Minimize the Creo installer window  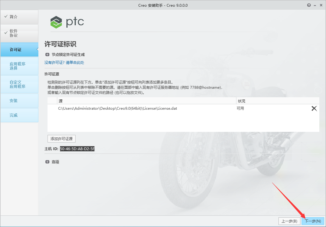pos(315,5)
